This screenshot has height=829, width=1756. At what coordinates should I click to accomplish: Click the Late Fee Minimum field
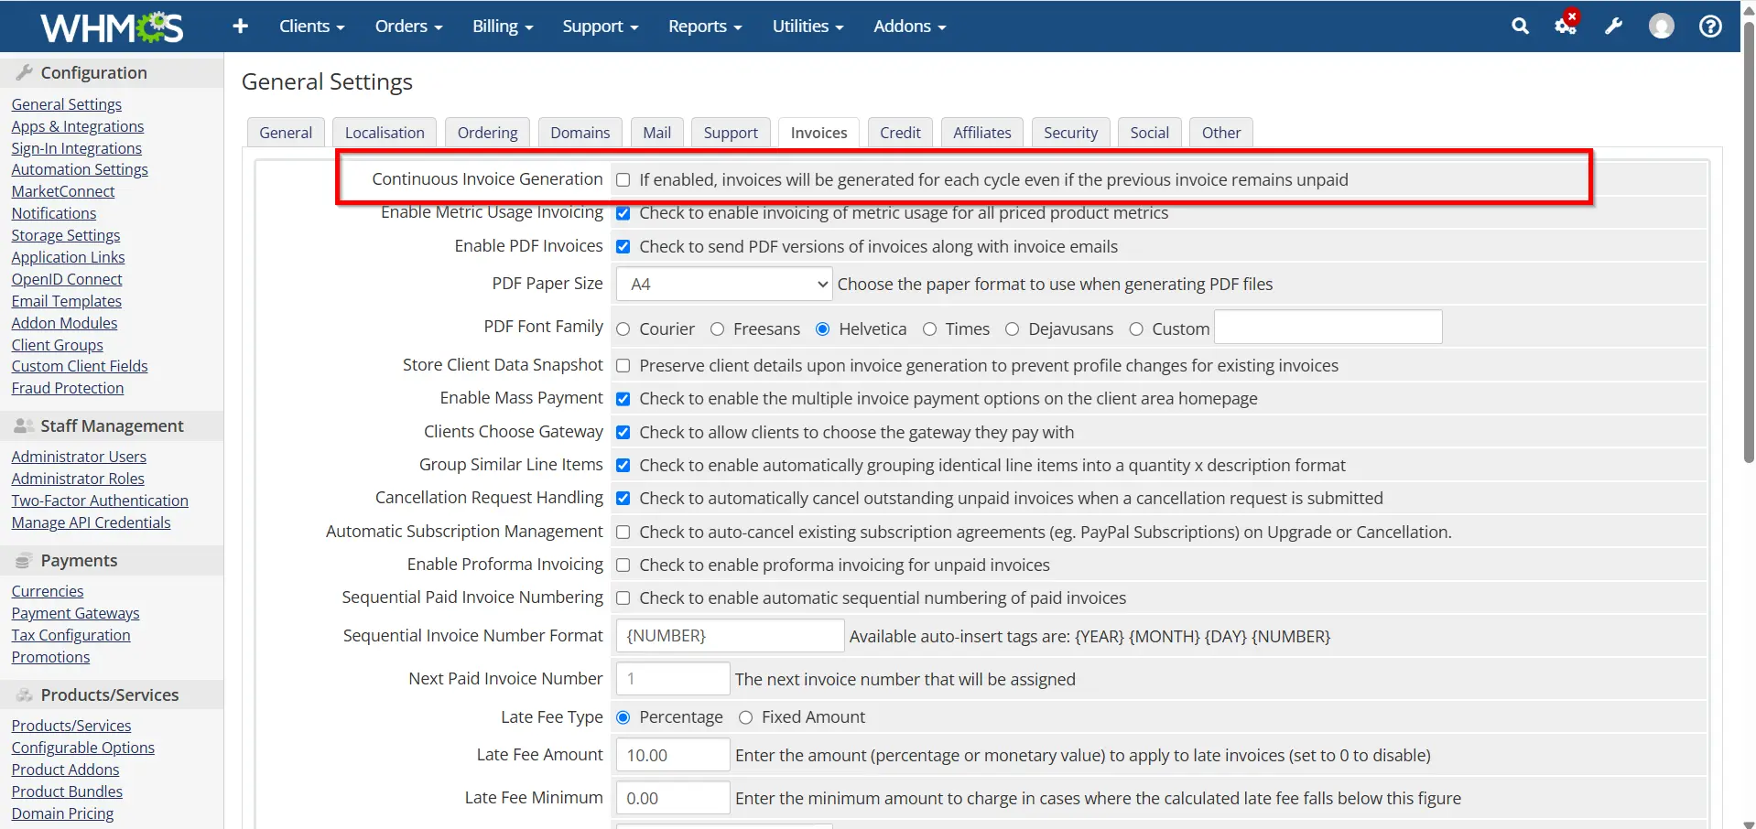click(x=673, y=799)
